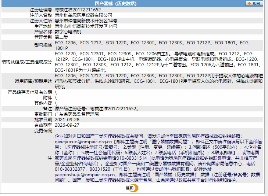Click approval department 广东省药品监督管理局
The height and width of the screenshot is (196, 268).
click(77, 114)
